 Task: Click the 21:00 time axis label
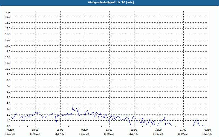[183, 130]
